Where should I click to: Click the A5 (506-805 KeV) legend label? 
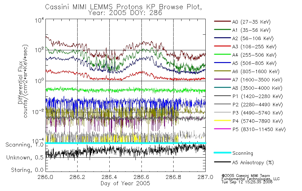[x=254, y=63]
